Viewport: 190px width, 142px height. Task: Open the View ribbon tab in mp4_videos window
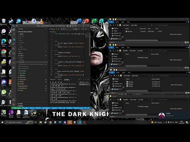(128, 22)
